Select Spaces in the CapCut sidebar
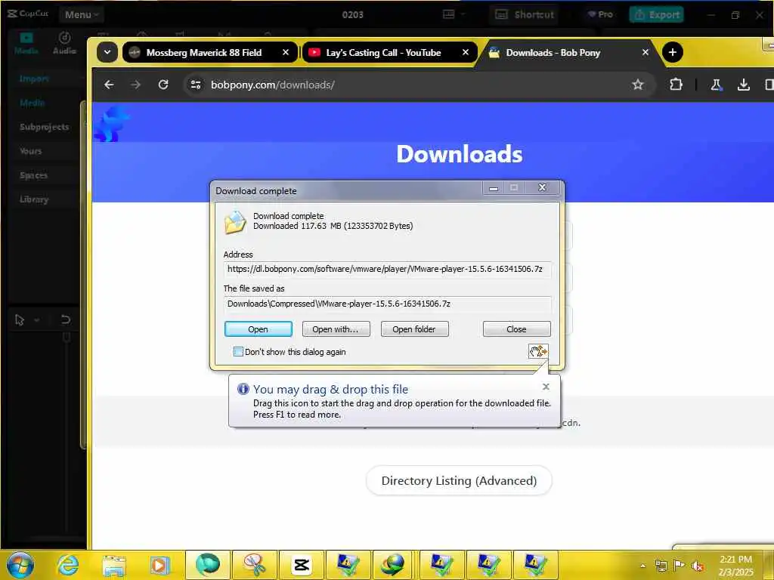Screen dimensions: 774x580 33,175
